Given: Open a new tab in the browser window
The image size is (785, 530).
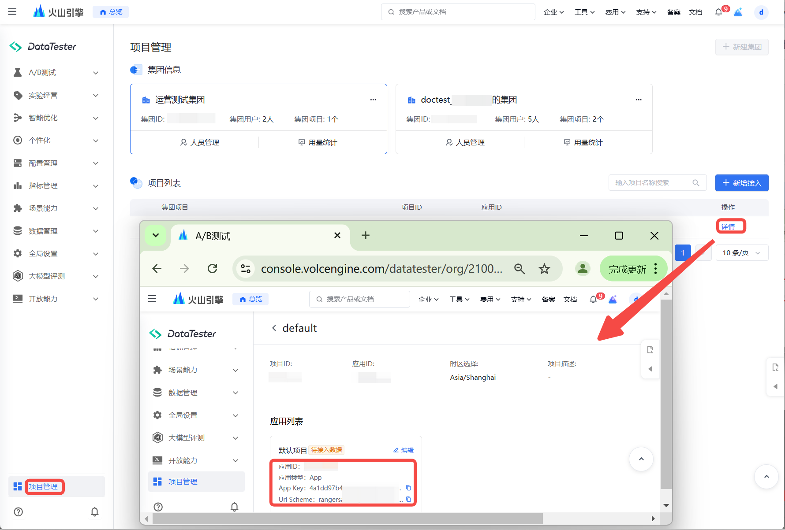Looking at the screenshot, I should [x=366, y=235].
